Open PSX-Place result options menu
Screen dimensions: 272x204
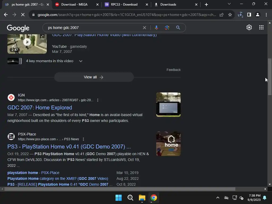click(83, 139)
